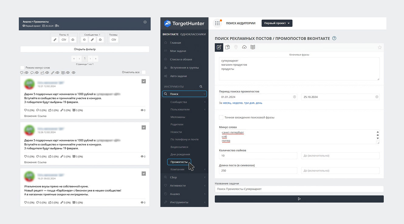
Task: Open the apps grid menu icon
Action: [217, 23]
